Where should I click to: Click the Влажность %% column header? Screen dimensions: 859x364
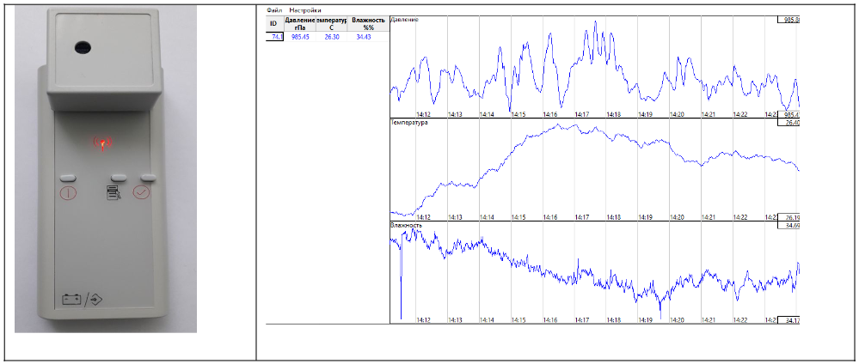click(368, 23)
